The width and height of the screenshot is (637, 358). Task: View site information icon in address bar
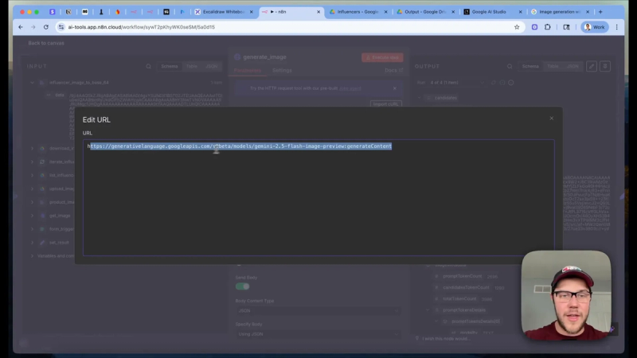[61, 27]
